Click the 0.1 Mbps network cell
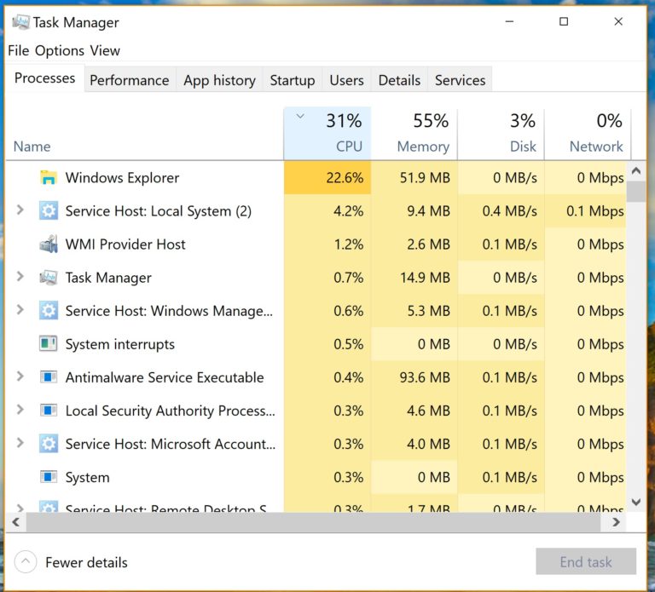655x592 pixels. point(585,211)
